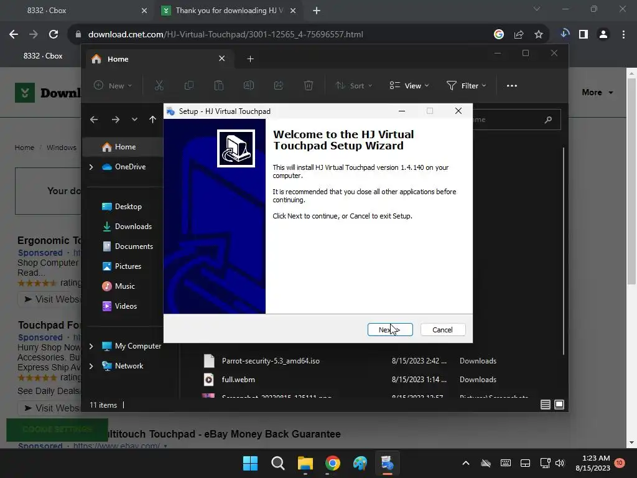Open the Sort dropdown in Explorer
637x478 pixels.
[353, 85]
